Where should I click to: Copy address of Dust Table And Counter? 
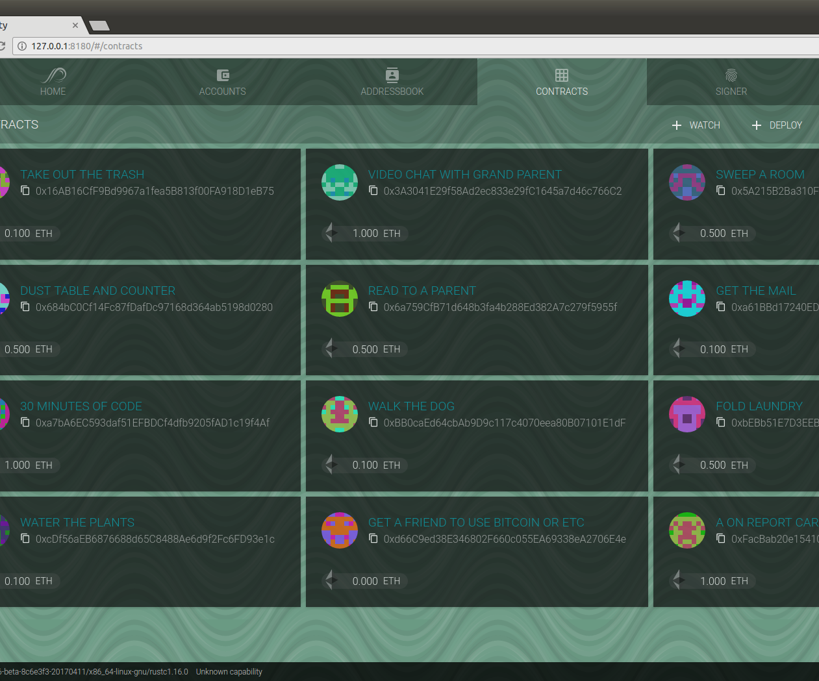pyautogui.click(x=25, y=307)
